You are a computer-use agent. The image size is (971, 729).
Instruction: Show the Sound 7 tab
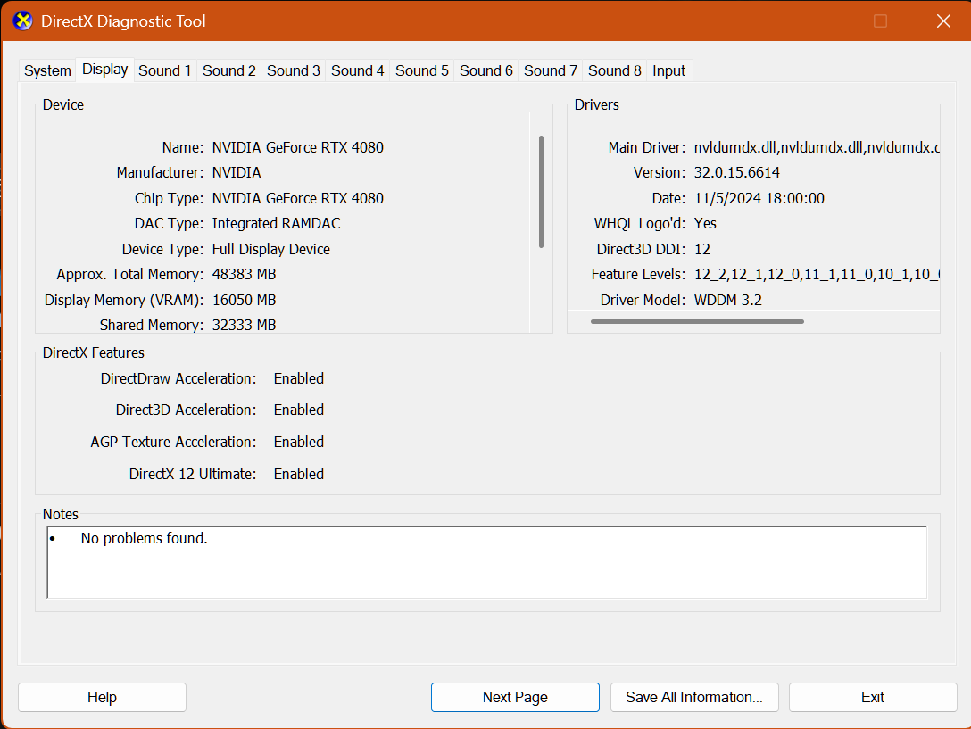(551, 70)
